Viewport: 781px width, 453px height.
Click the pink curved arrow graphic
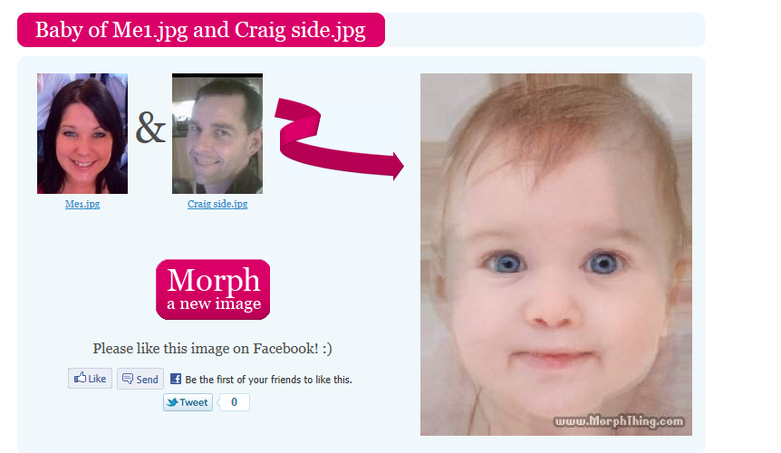(339, 139)
